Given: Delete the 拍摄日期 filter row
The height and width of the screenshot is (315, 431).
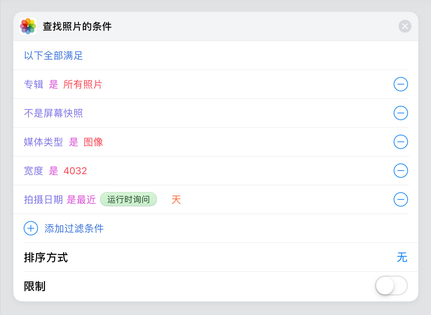Looking at the screenshot, I should pyautogui.click(x=400, y=199).
